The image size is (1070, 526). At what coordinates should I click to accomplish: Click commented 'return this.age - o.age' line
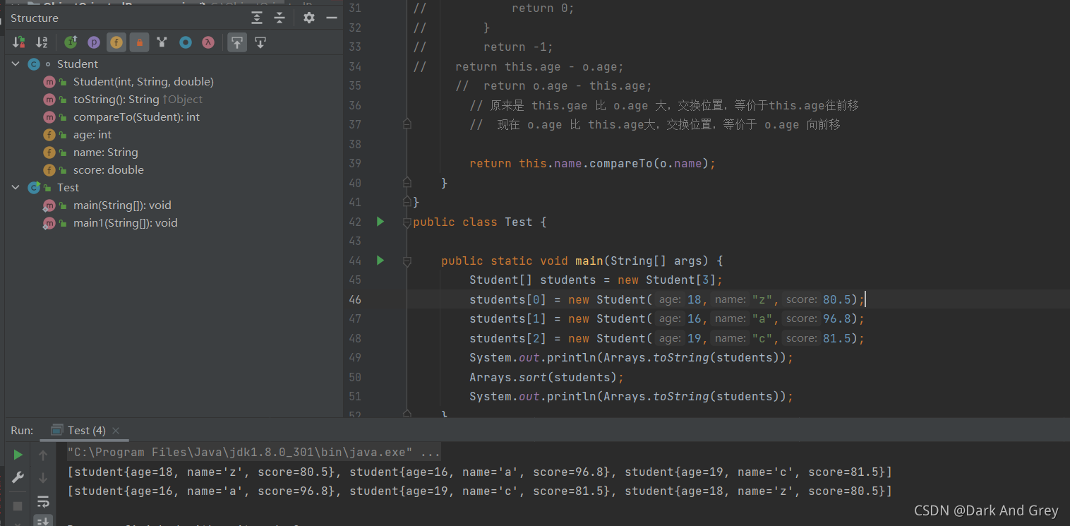[x=540, y=66]
